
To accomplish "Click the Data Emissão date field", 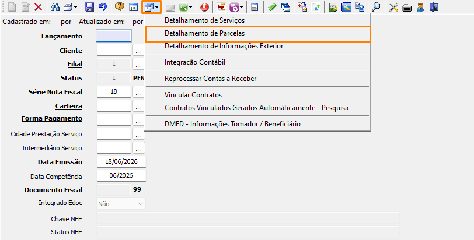I will click(x=121, y=161).
